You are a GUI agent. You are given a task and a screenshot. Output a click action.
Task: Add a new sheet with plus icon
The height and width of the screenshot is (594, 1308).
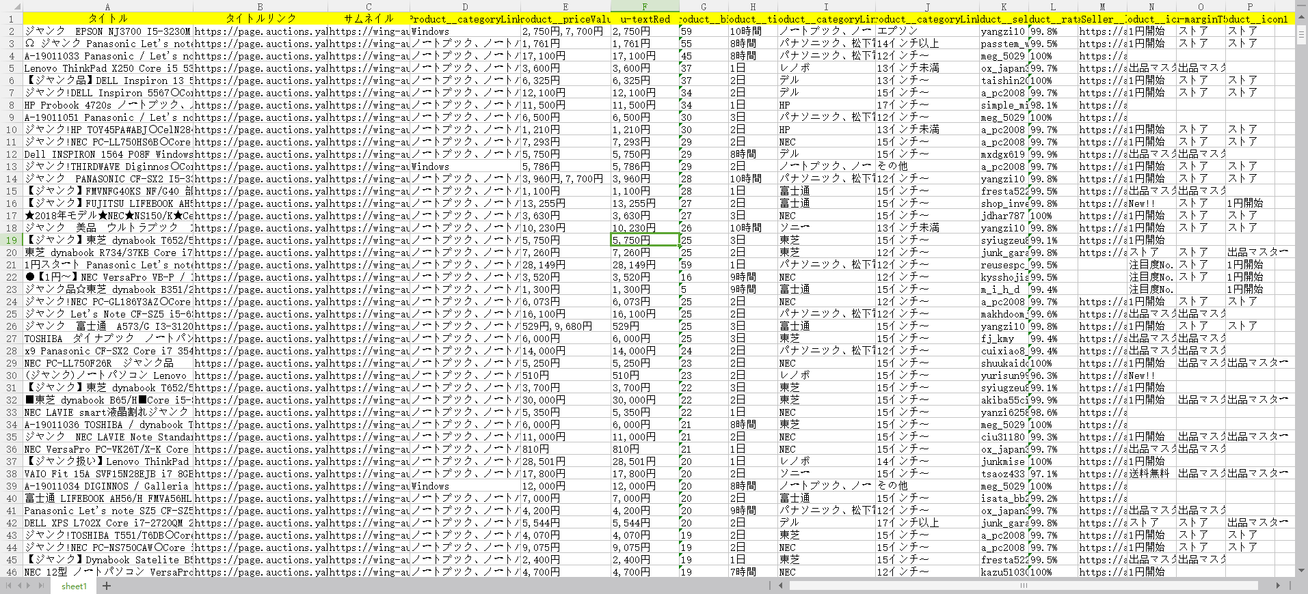click(107, 586)
